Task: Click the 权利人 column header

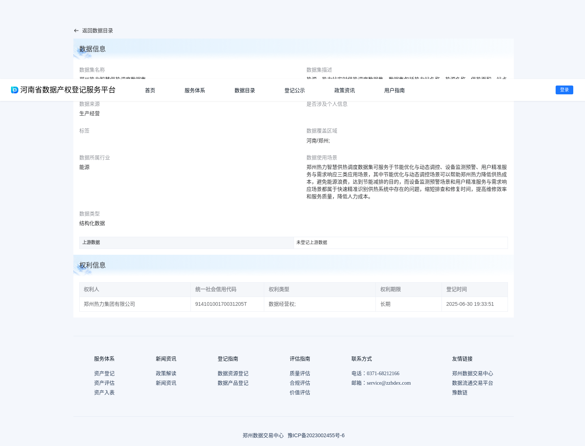Action: (135, 289)
